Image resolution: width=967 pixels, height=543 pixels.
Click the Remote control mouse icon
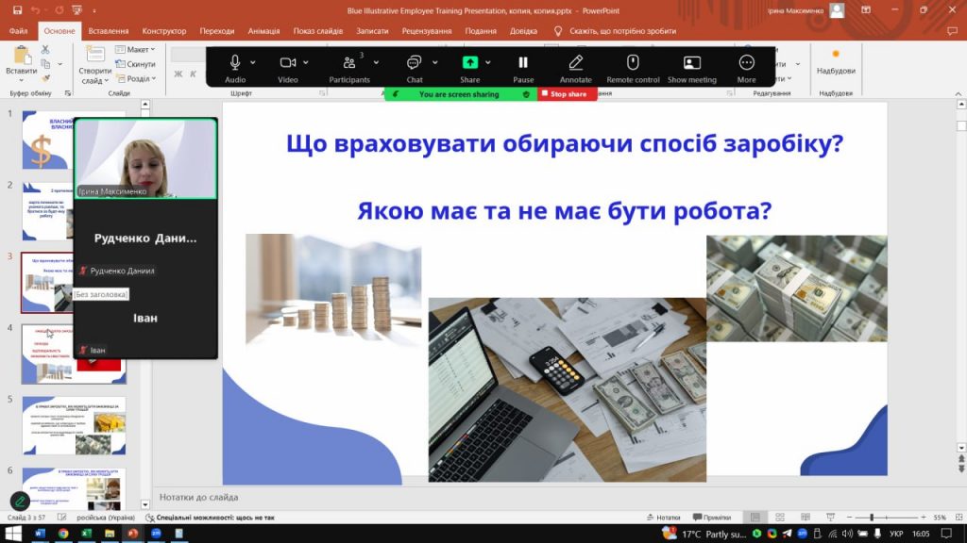coord(633,62)
